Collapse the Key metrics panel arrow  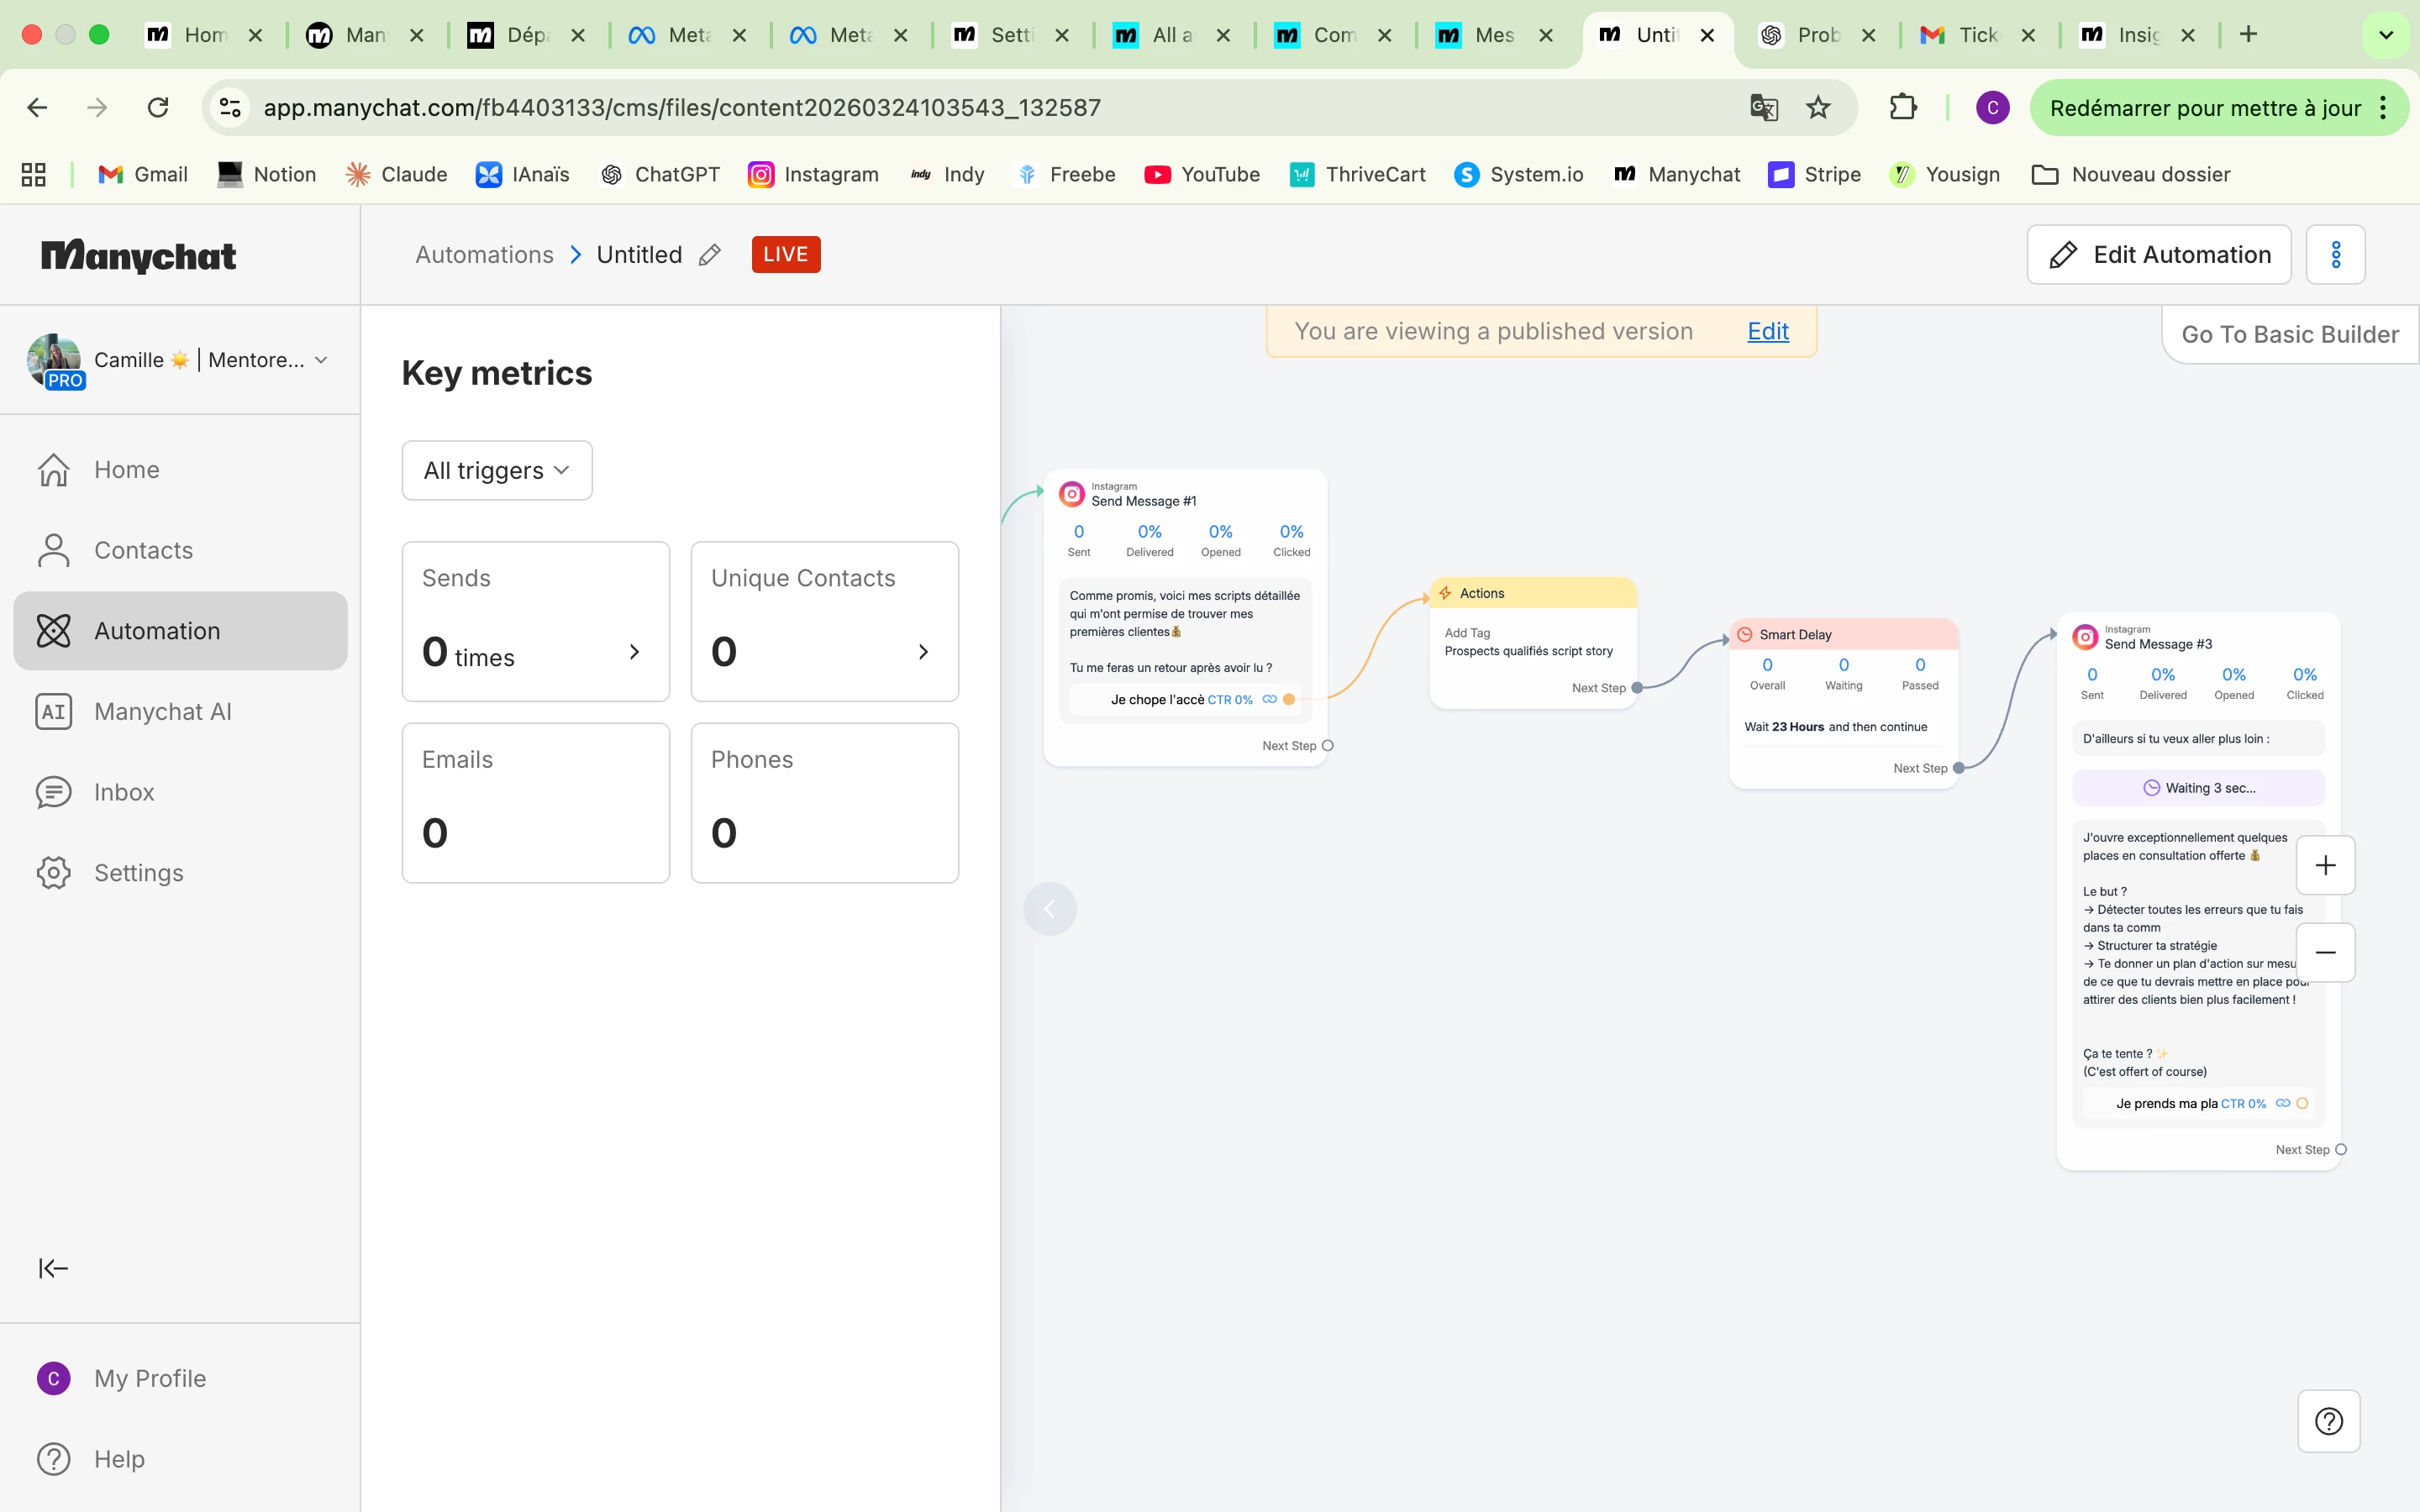[1049, 908]
